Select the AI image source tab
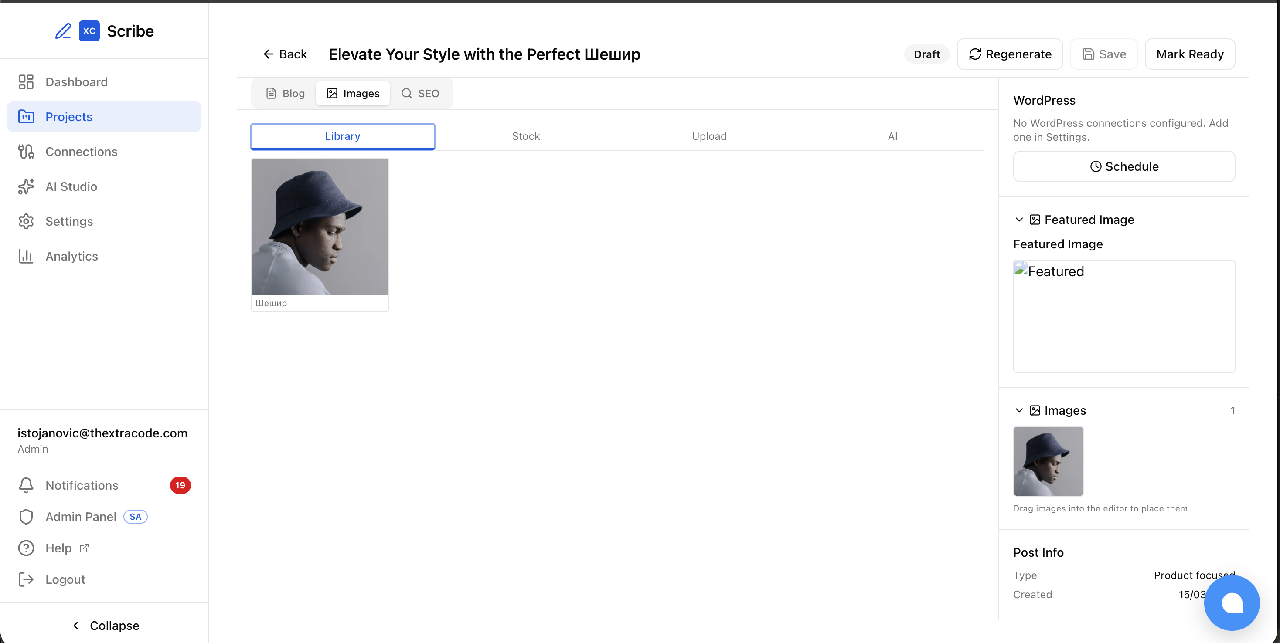1280x643 pixels. tap(892, 136)
